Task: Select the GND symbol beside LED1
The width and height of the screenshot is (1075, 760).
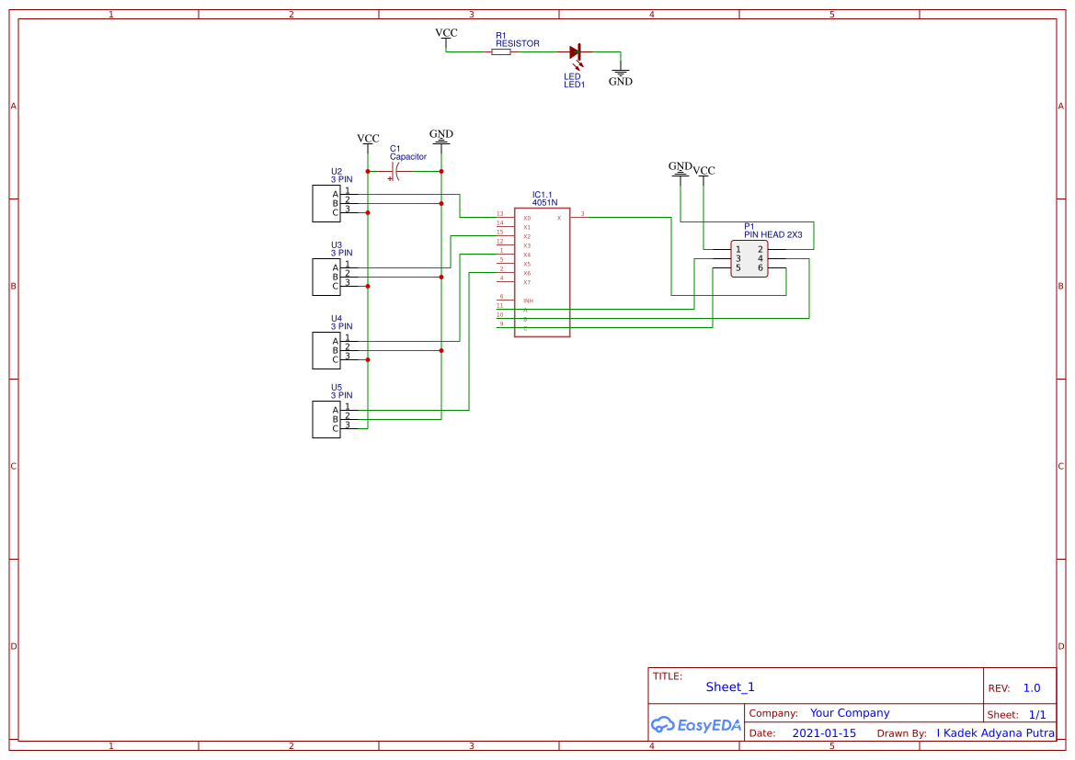Action: pos(621,71)
